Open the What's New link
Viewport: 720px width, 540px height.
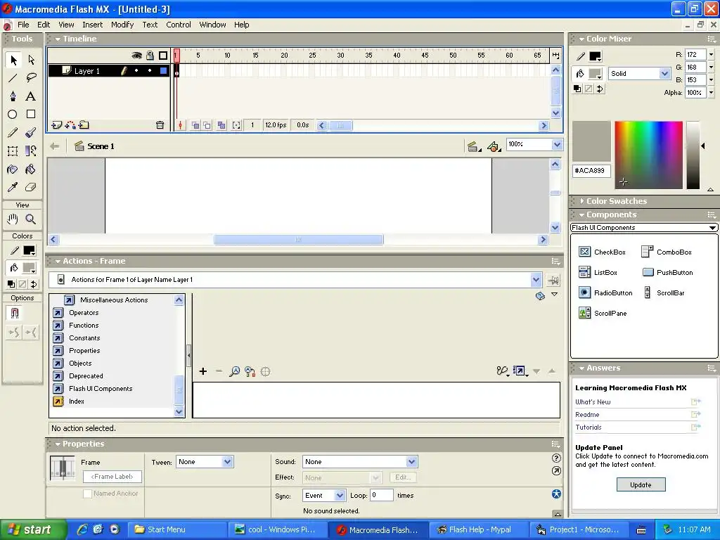point(593,401)
